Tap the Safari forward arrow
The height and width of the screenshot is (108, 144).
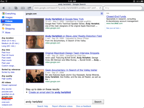pyautogui.click(x=10, y=8)
